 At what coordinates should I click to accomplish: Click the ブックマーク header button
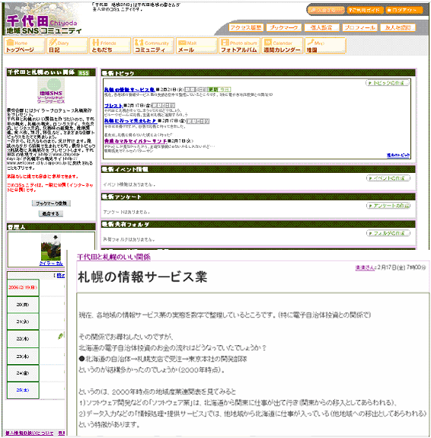pos(284,27)
